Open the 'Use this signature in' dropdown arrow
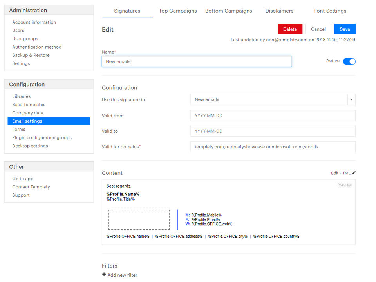The width and height of the screenshot is (376, 282). 351,99
